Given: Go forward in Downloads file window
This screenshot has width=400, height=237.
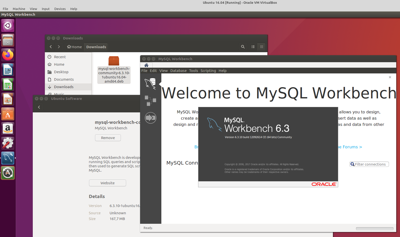Looking at the screenshot, I should [59, 47].
